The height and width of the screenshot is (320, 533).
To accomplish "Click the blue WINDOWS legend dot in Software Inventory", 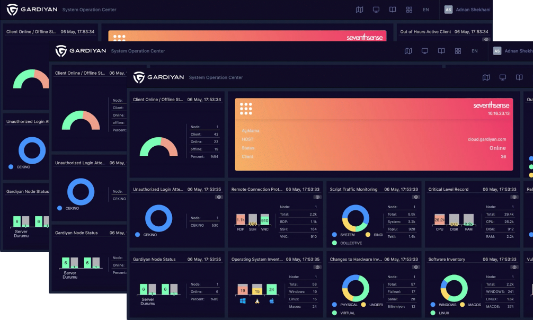I will 433,305.
